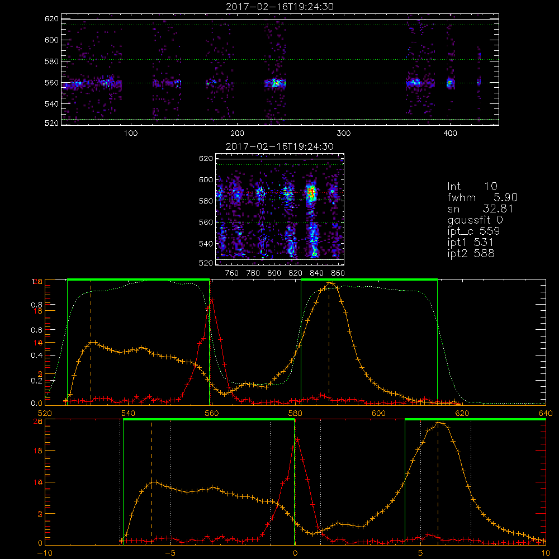
Task: Click x-axis label 640 on upper profile plot
Action: tap(546, 413)
